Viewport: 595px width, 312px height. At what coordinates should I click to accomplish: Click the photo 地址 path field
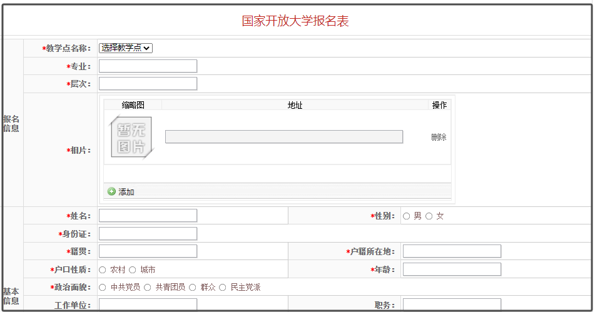[284, 137]
